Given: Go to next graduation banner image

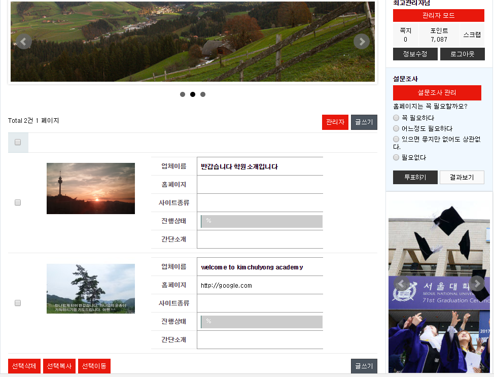Looking at the screenshot, I should pyautogui.click(x=477, y=284).
